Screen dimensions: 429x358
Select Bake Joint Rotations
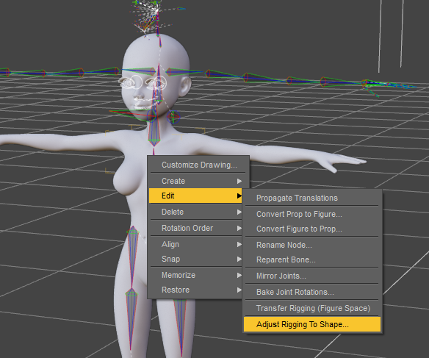(x=312, y=292)
